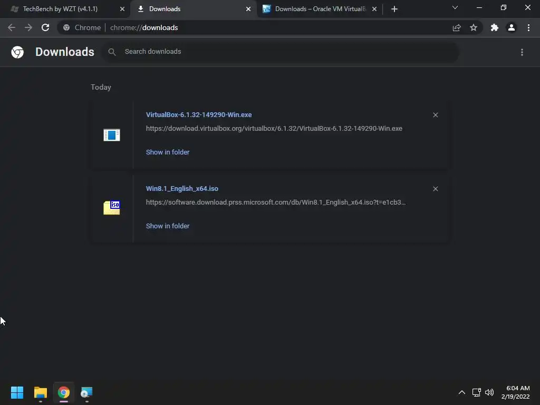This screenshot has height=405, width=540.
Task: Close the Downloads tab
Action: (248, 9)
